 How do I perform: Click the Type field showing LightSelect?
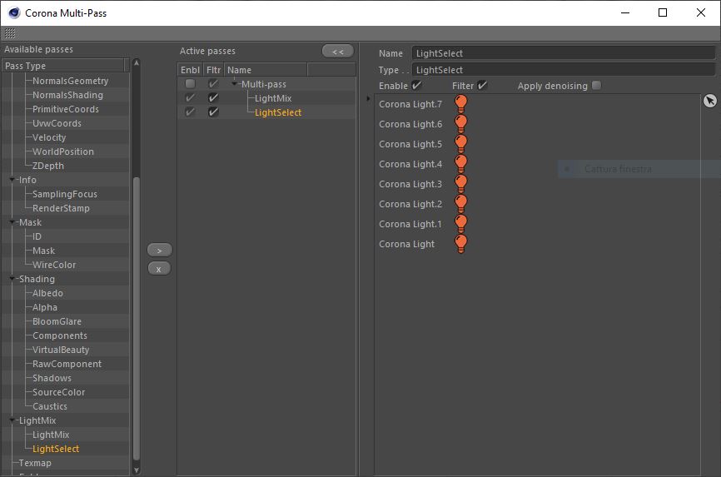[564, 70]
